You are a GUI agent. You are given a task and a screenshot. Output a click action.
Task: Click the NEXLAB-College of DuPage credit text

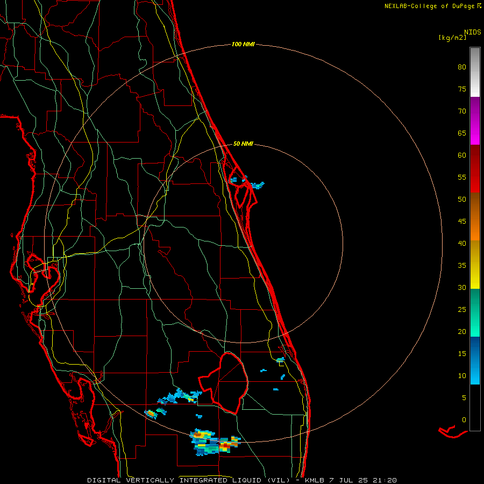tap(430, 6)
